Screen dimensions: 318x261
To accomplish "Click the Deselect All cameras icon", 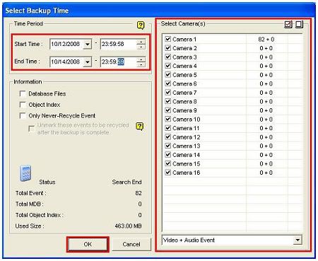I will (x=299, y=24).
